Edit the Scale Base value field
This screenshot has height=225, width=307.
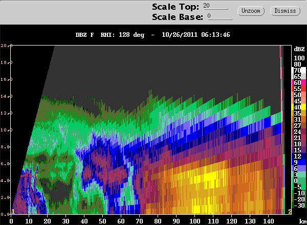point(220,16)
